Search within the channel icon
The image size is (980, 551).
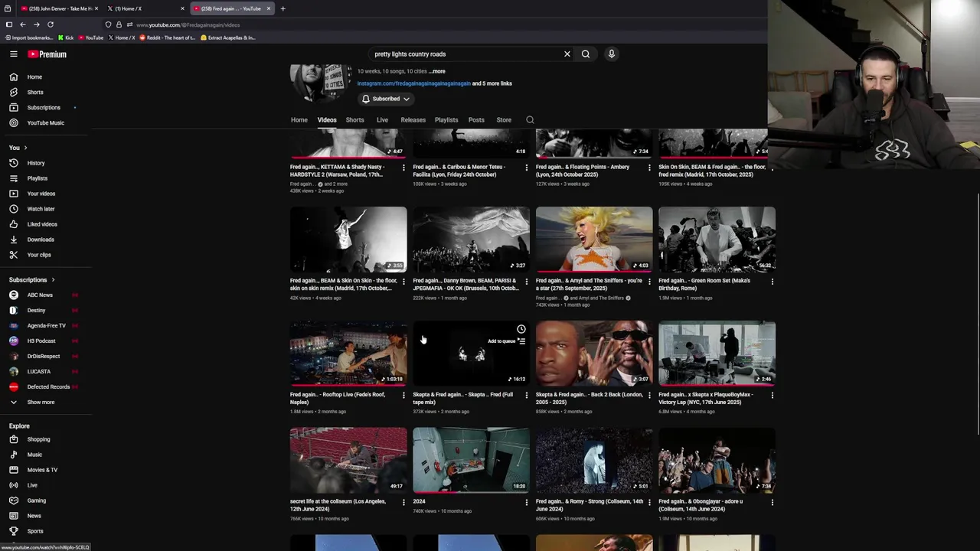[x=530, y=120]
